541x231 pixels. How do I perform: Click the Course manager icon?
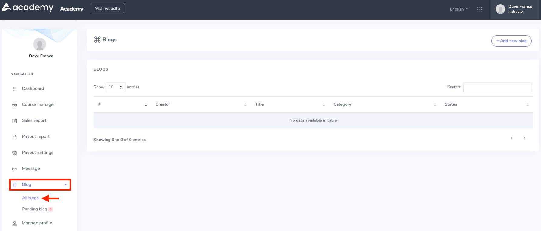tap(15, 105)
